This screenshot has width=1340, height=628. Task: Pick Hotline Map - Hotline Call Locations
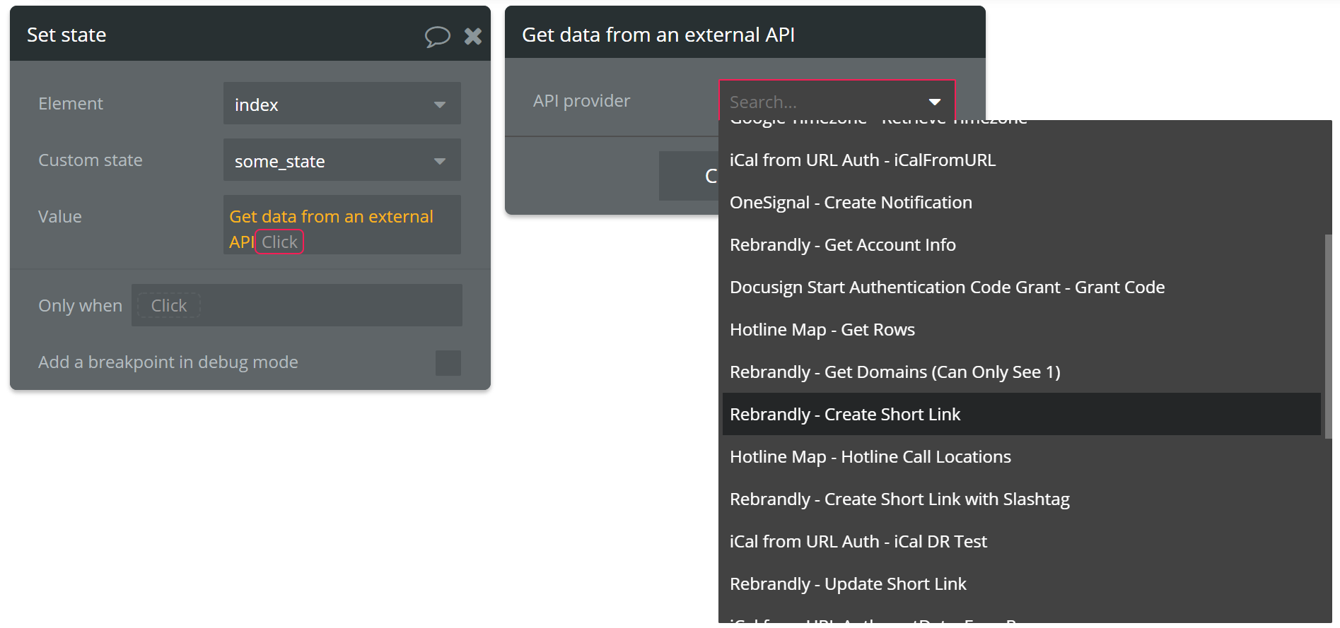[x=870, y=457]
